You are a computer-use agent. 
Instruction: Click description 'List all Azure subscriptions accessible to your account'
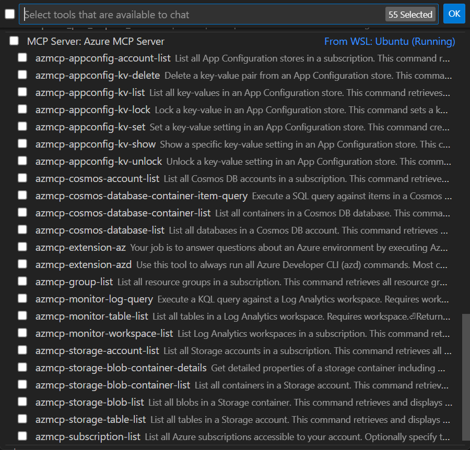click(x=253, y=437)
